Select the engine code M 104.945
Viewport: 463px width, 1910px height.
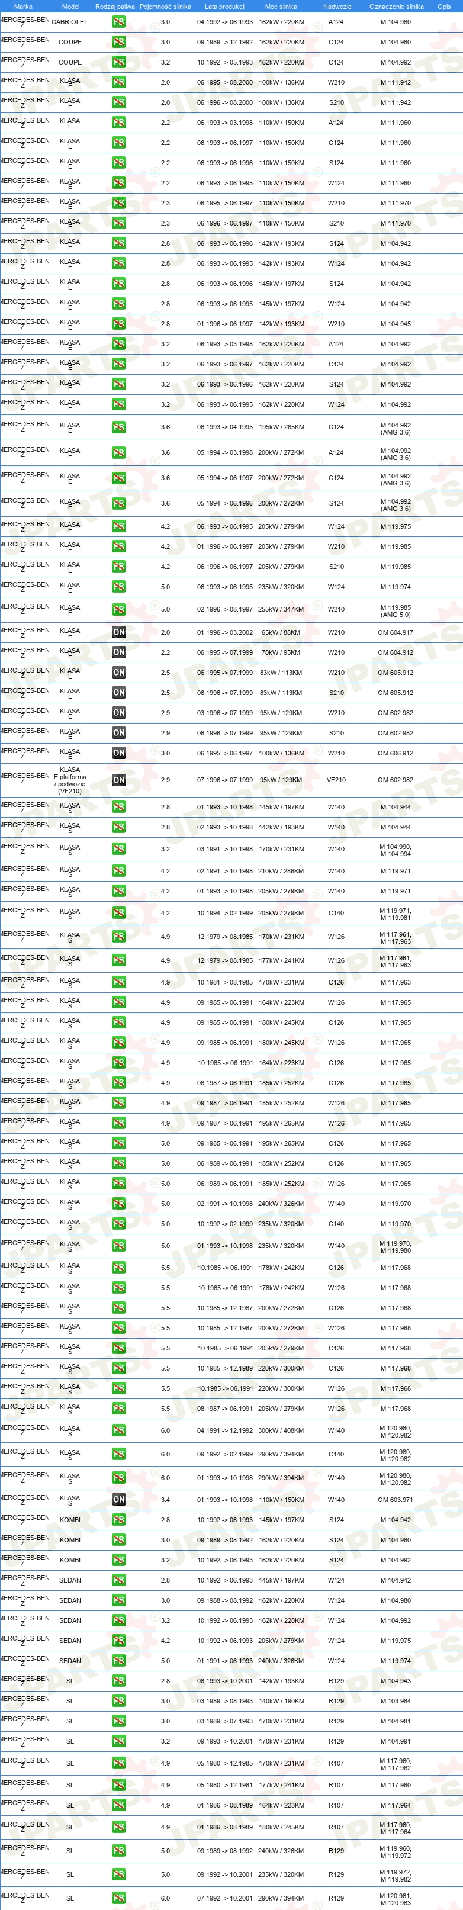(x=396, y=324)
